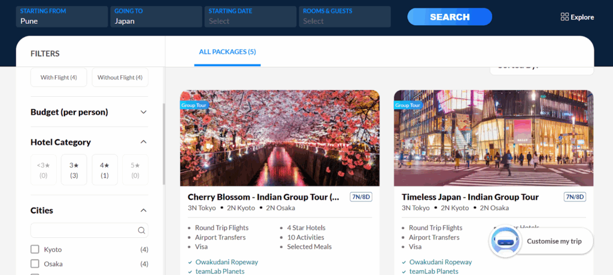Filter by 3 star hotel category
Image resolution: width=613 pixels, height=275 pixels.
(x=74, y=170)
